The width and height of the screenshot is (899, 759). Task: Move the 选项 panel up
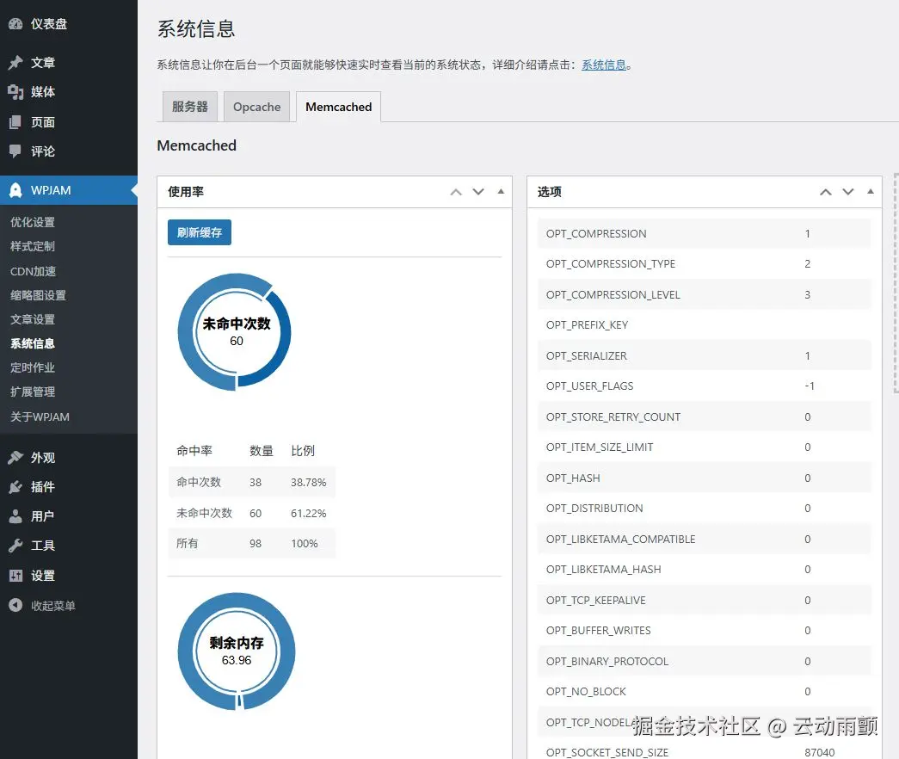tap(826, 192)
